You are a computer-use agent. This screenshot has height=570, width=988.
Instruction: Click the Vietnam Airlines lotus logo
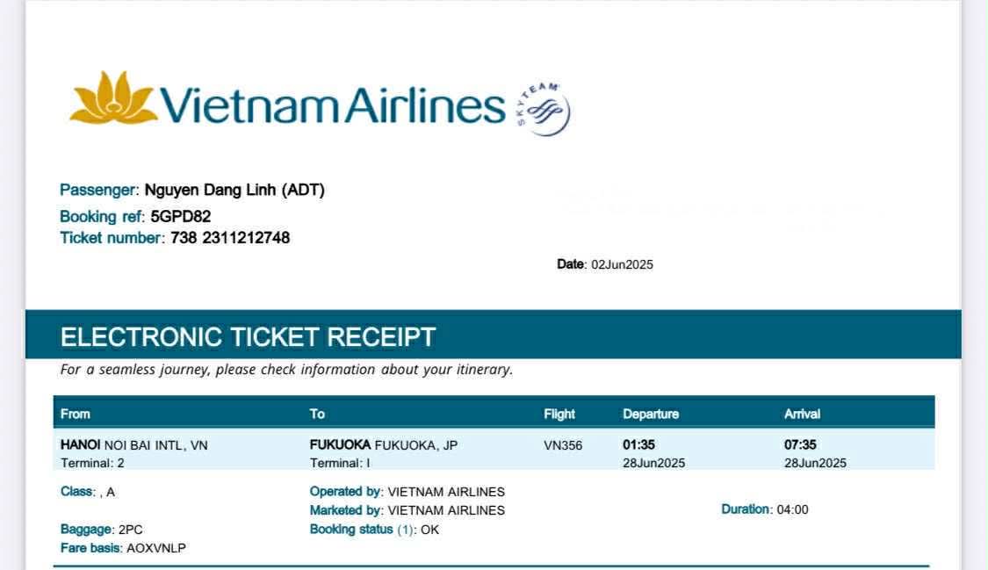[113, 97]
